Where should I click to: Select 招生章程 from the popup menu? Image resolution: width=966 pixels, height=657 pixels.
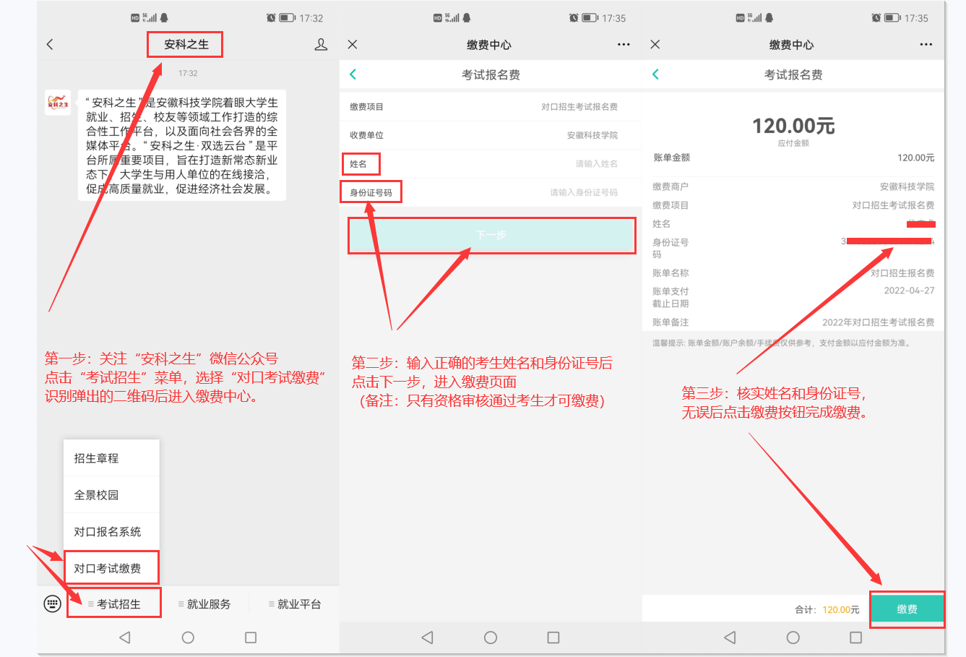coord(111,458)
